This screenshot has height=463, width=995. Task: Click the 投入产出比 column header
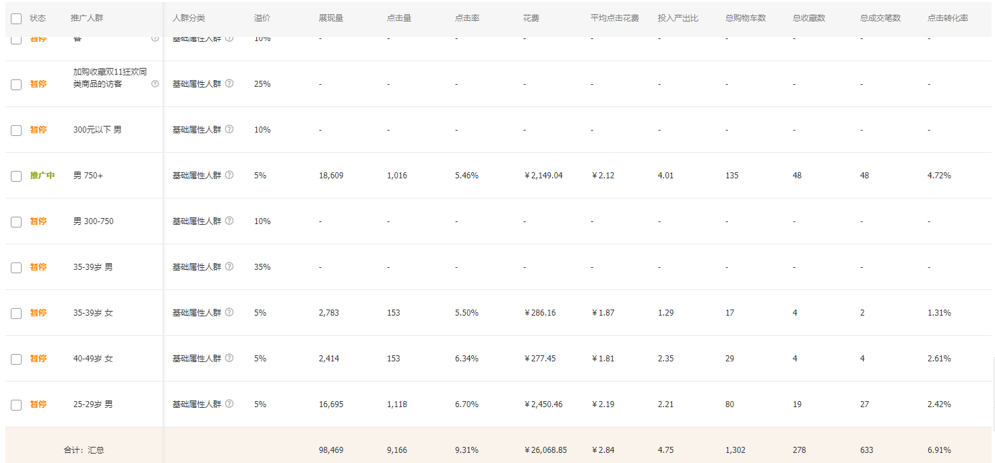point(678,18)
